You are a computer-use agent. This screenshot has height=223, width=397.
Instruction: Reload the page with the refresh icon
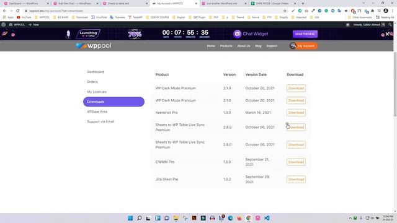point(18,11)
